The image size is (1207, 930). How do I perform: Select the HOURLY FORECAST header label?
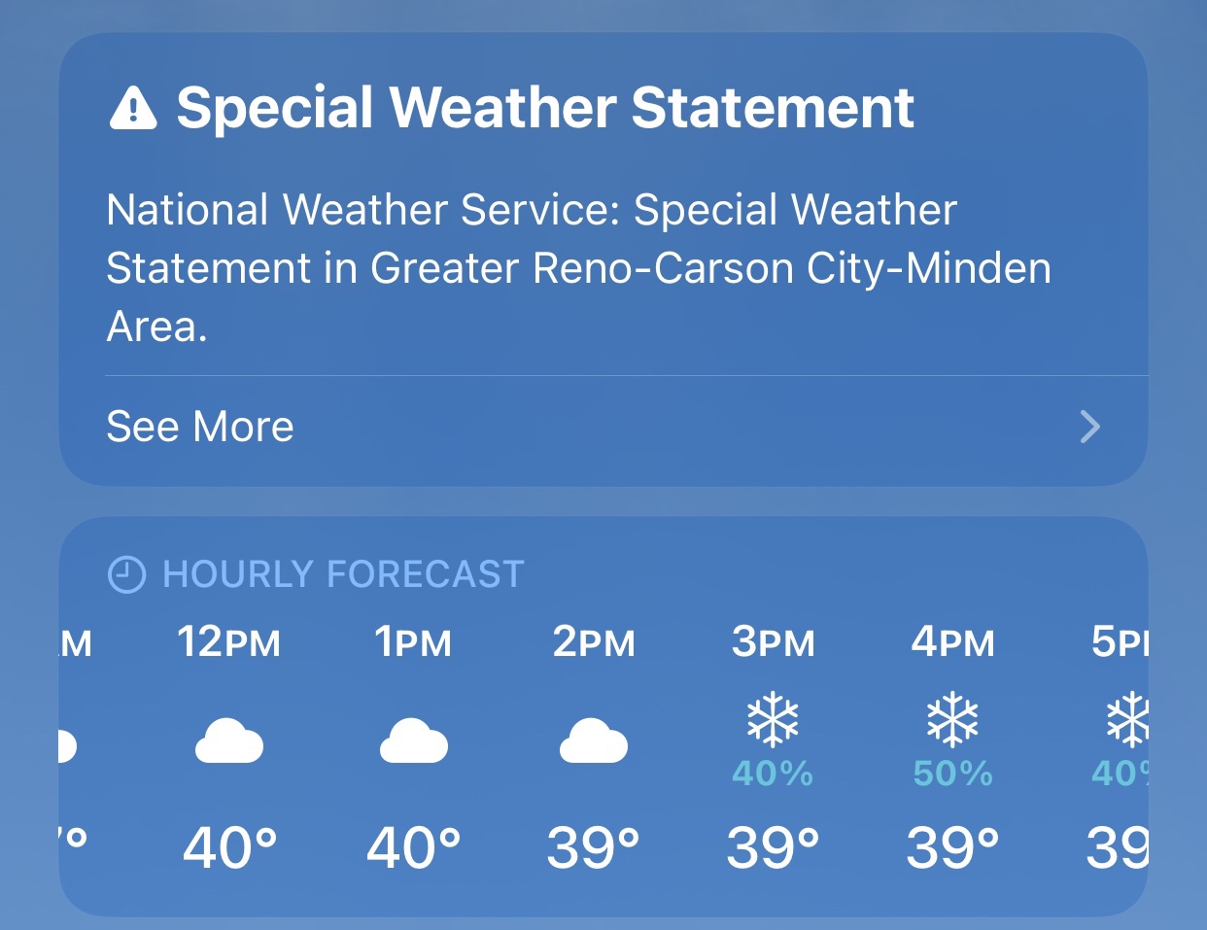343,574
